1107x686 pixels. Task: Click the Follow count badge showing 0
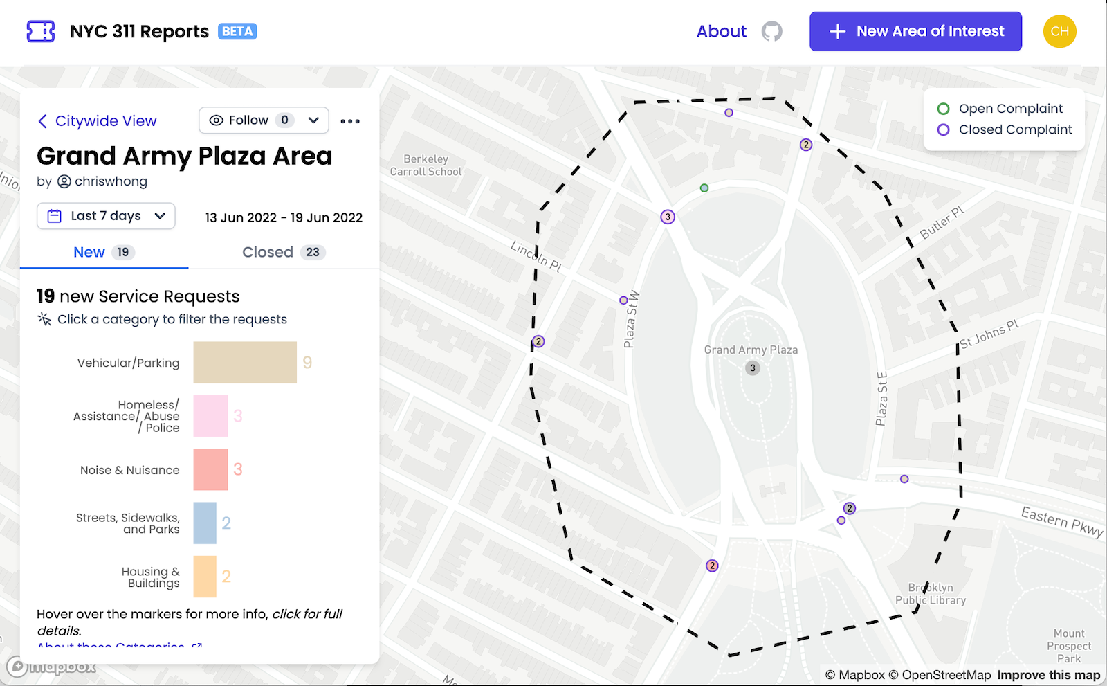click(284, 120)
